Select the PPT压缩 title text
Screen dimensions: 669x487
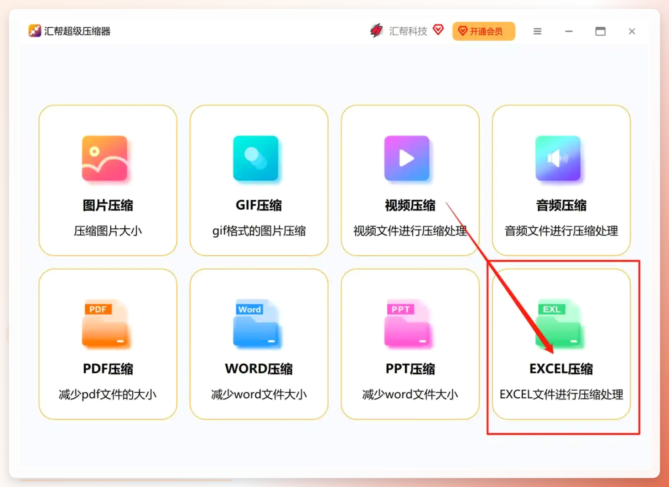pyautogui.click(x=410, y=369)
